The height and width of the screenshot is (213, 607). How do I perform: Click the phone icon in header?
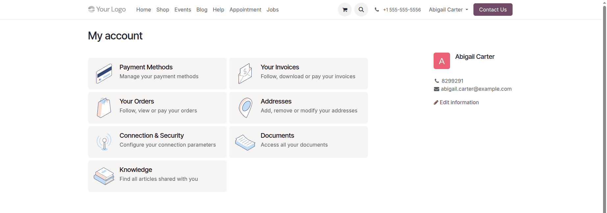(377, 10)
